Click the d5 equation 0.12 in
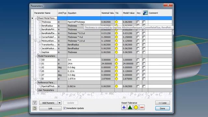The width and height of the screenshot is (208, 117). point(84,71)
